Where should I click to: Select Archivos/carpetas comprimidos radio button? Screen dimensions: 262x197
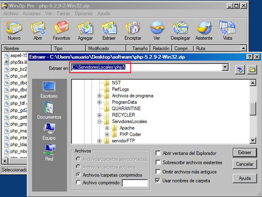pyautogui.click(x=78, y=174)
